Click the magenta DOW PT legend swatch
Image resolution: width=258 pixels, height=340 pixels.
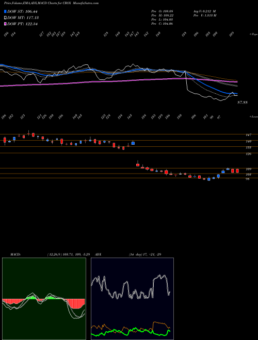pos(5,24)
